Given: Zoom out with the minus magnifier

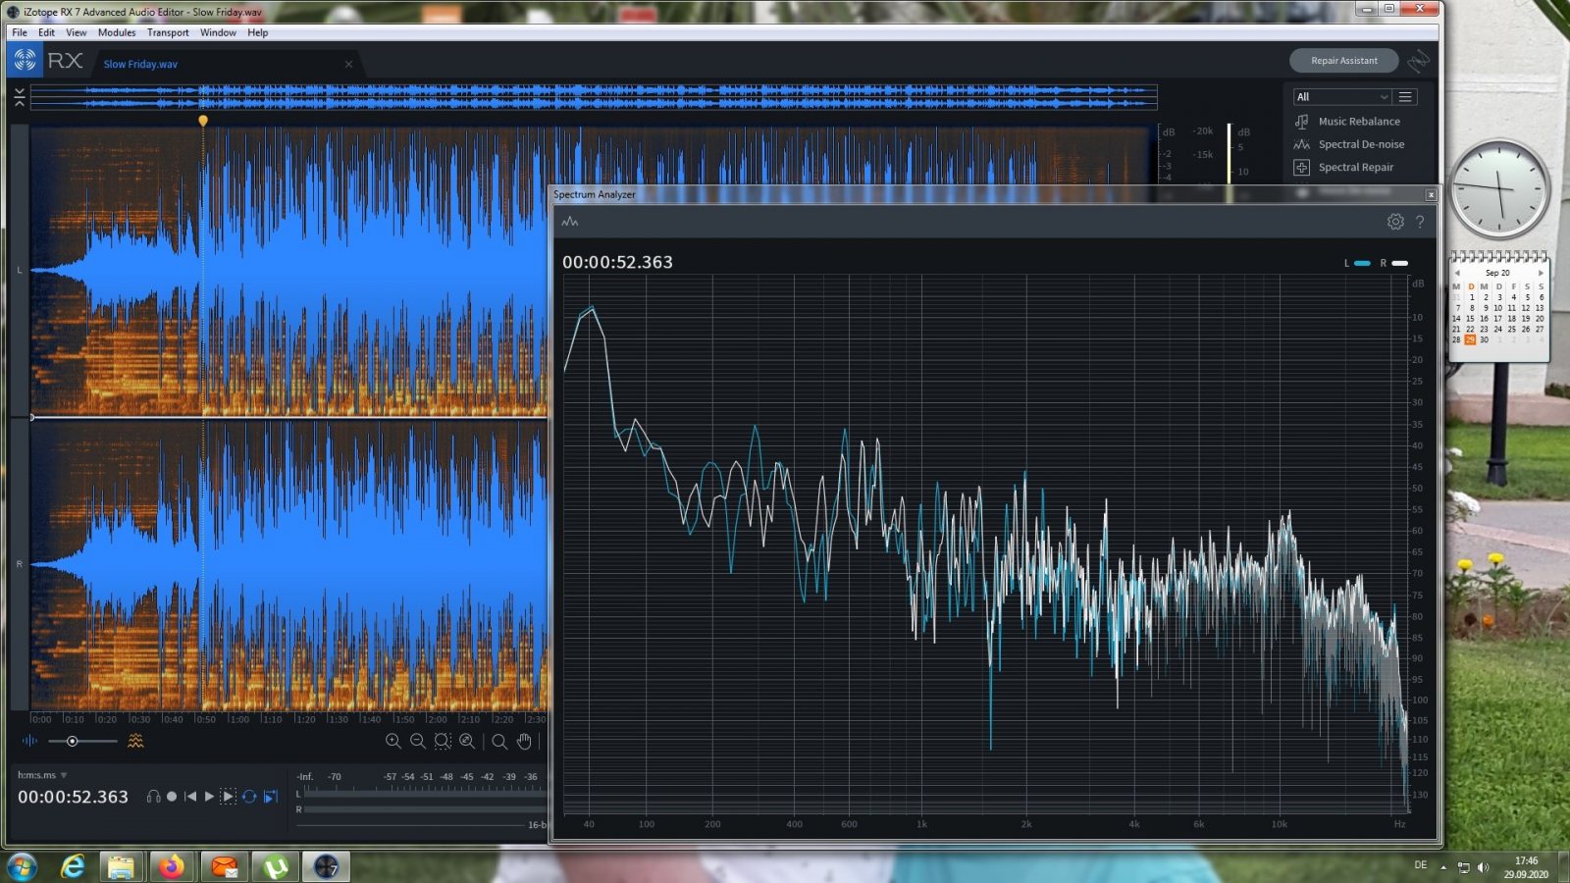Looking at the screenshot, I should 418,742.
